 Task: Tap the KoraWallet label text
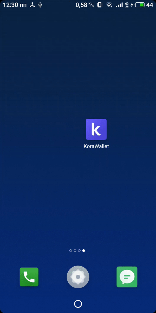click(96, 146)
